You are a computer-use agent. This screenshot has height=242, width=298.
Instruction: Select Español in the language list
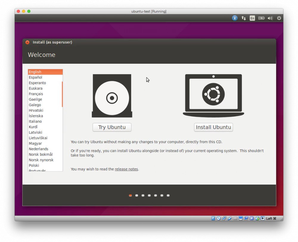(x=45, y=77)
